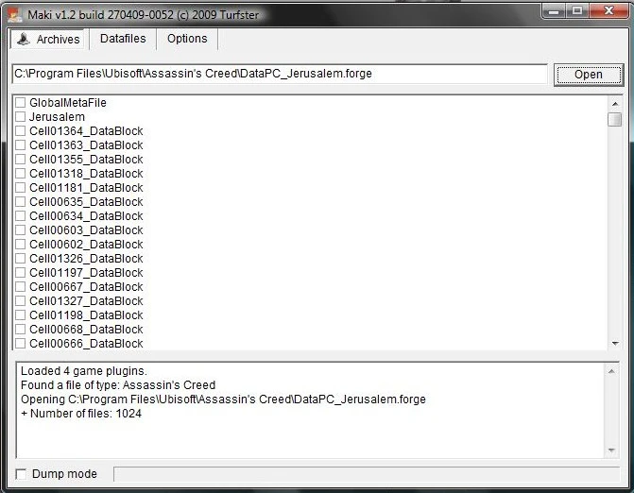
Task: Maximize the Maki window
Action: click(x=577, y=11)
